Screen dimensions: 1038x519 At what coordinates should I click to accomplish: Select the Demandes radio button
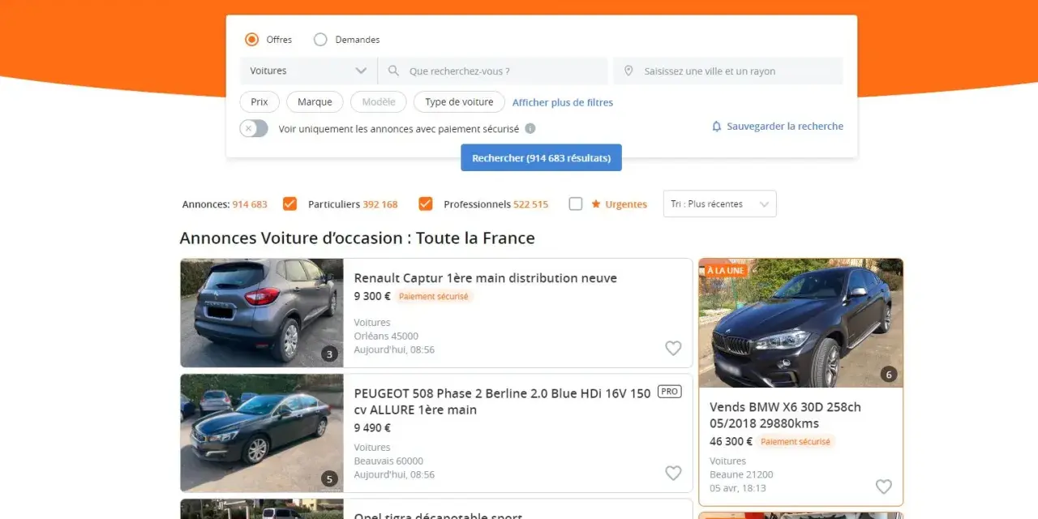tap(320, 40)
